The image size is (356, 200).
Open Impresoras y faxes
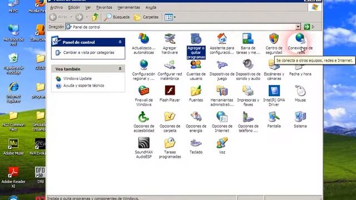[248, 96]
